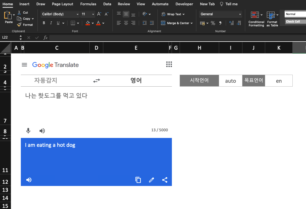Align text right

point(133,23)
